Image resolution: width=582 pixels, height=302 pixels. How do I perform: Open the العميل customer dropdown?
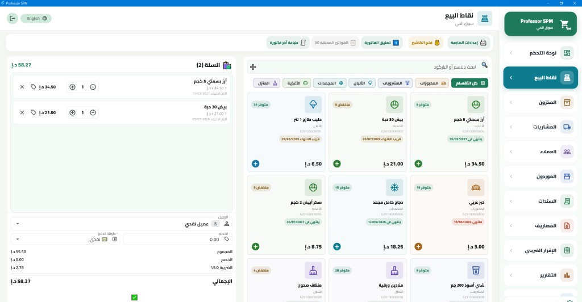click(122, 224)
